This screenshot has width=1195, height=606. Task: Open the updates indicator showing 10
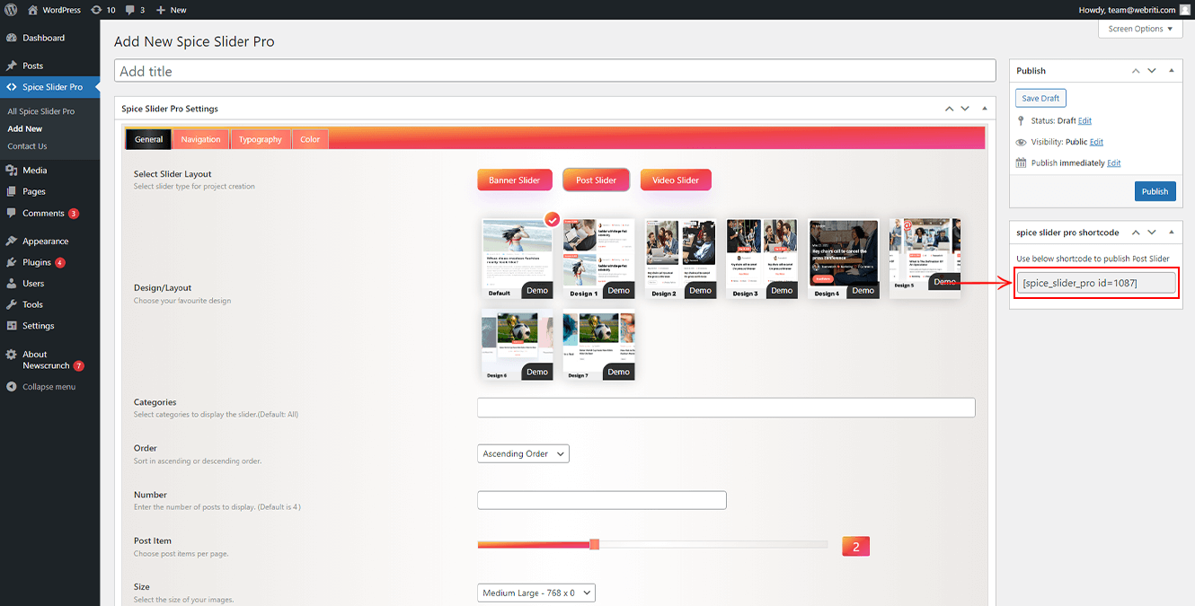click(x=102, y=10)
